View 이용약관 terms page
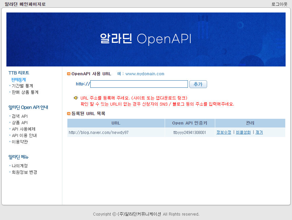The image size is (292, 220). (x=20, y=142)
